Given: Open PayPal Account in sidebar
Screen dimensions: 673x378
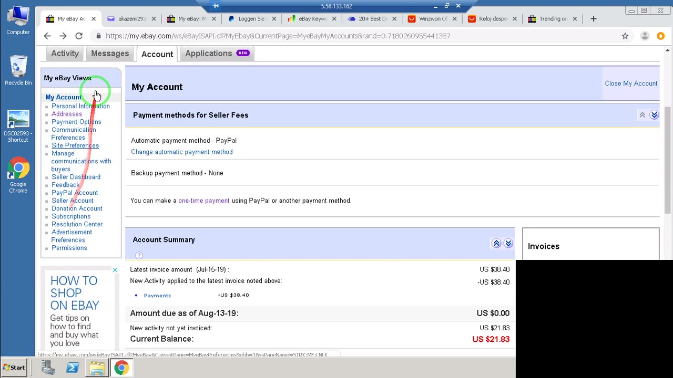Looking at the screenshot, I should click(x=75, y=193).
